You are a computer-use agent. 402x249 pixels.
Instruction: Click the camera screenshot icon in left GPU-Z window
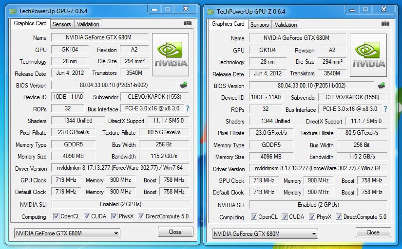pos(188,23)
